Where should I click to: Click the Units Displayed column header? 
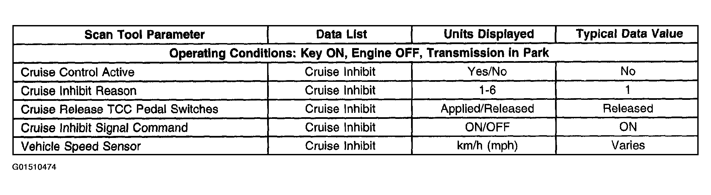(x=488, y=34)
